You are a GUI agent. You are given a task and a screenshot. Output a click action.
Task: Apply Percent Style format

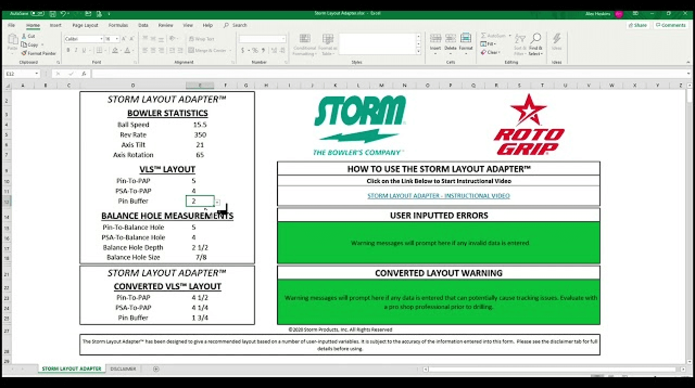[255, 50]
